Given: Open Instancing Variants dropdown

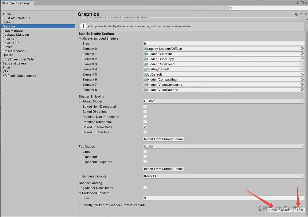Looking at the screenshot, I should [x=224, y=176].
